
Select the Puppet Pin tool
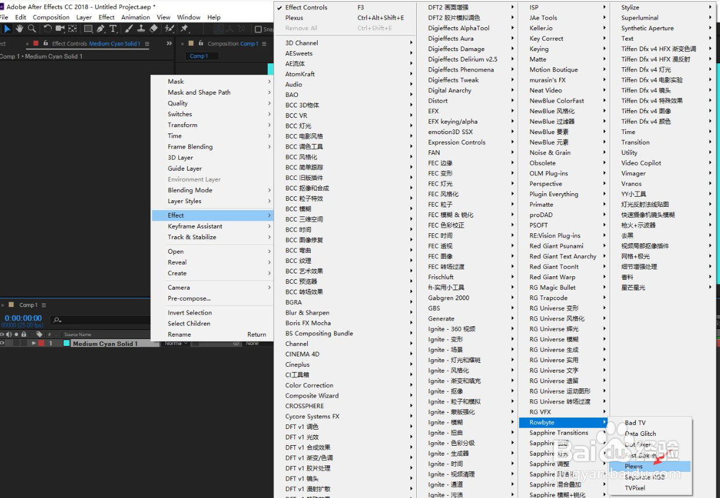(185, 28)
